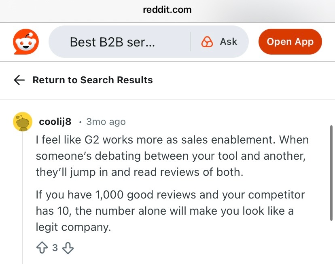
Task: Tap the Snoo face inside the orange circle
Action: (x=25, y=42)
